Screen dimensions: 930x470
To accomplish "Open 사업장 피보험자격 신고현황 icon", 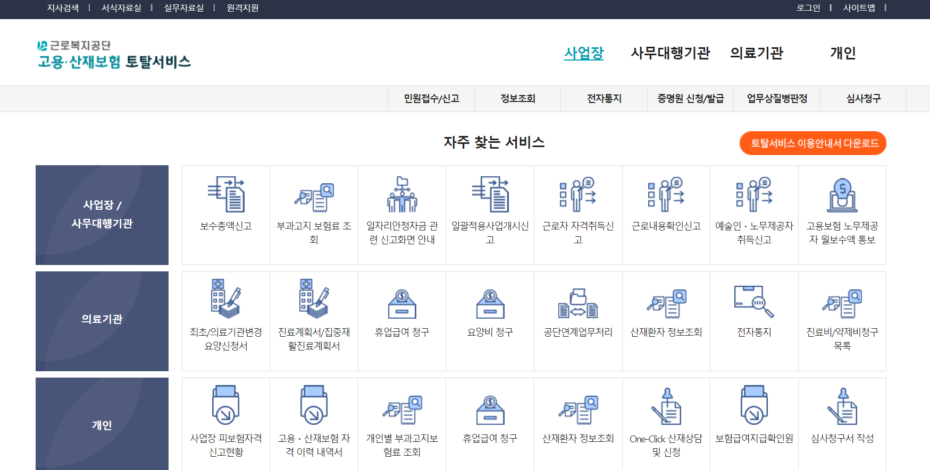I will pos(226,405).
